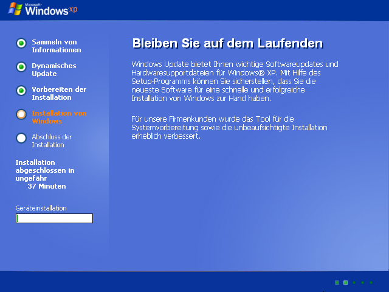The image size is (389, 292).
Task: Select the 'Dynamisches Update' step label
Action: pyautogui.click(x=54, y=69)
